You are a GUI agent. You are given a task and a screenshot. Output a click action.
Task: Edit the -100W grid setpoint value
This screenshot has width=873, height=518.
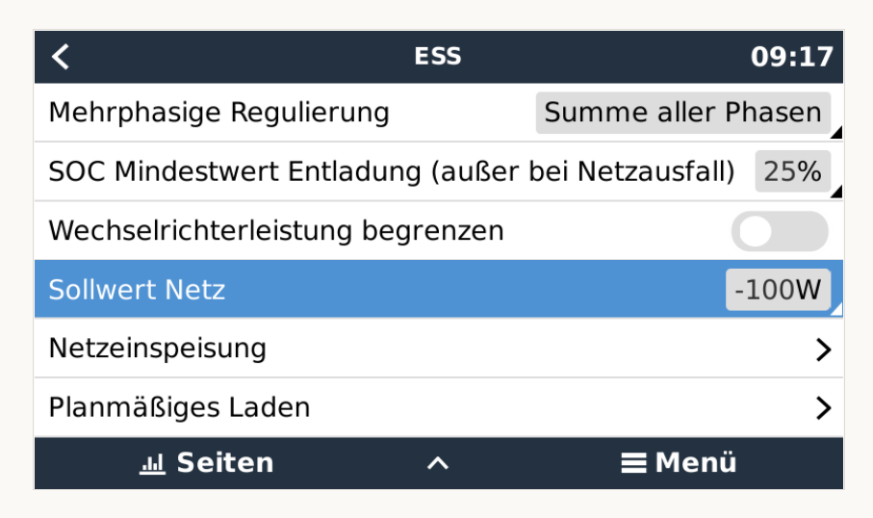(778, 290)
